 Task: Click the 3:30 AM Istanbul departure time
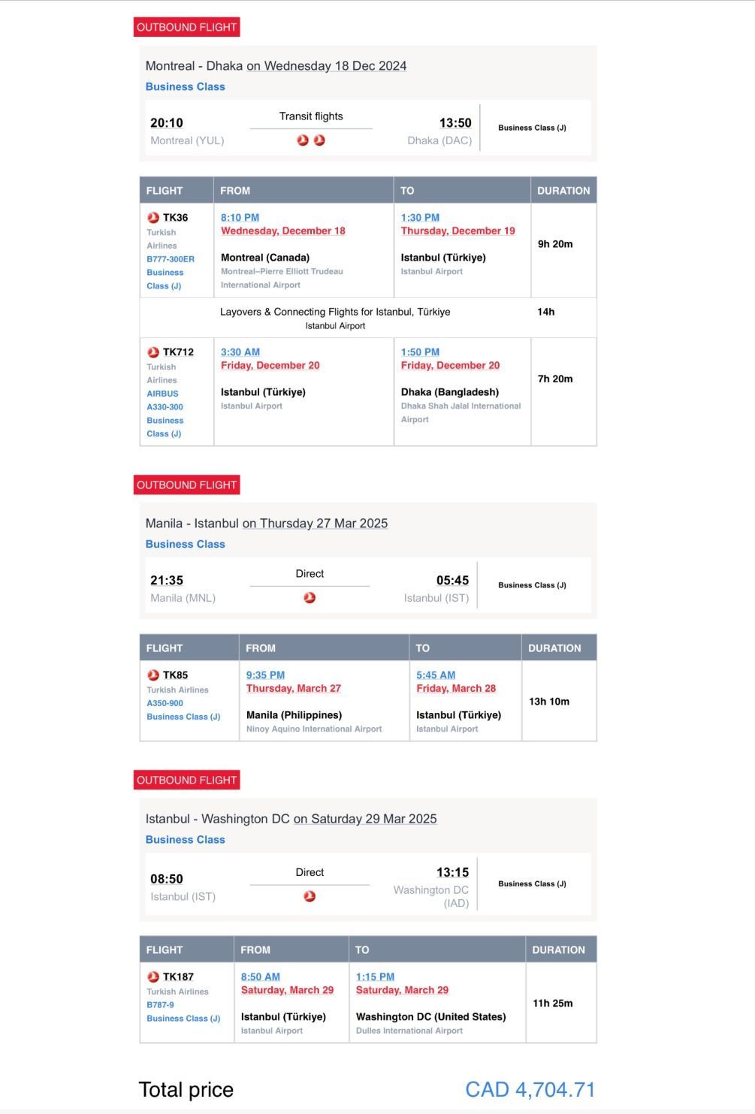(240, 352)
